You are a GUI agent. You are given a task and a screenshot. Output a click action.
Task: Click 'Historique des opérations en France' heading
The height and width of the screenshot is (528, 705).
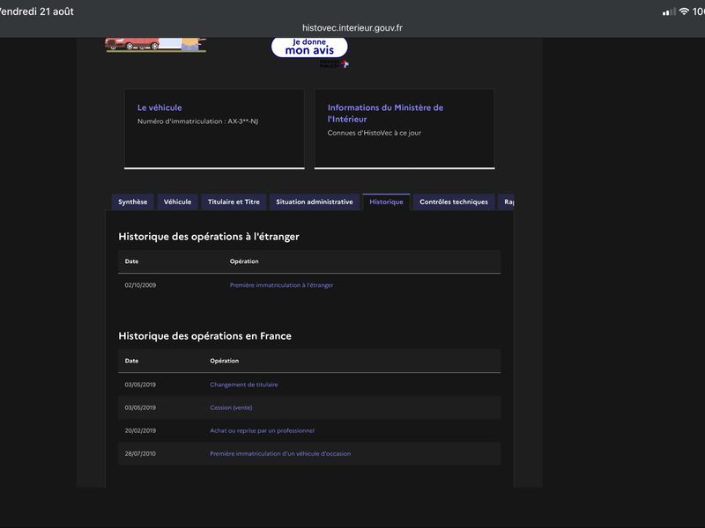coord(205,336)
